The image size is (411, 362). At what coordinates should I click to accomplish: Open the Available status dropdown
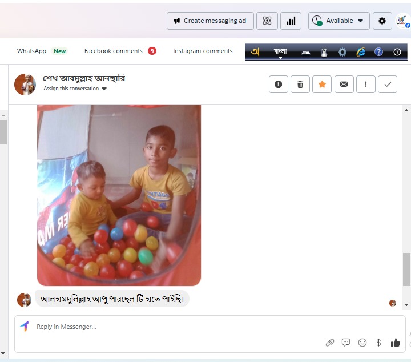click(x=339, y=21)
